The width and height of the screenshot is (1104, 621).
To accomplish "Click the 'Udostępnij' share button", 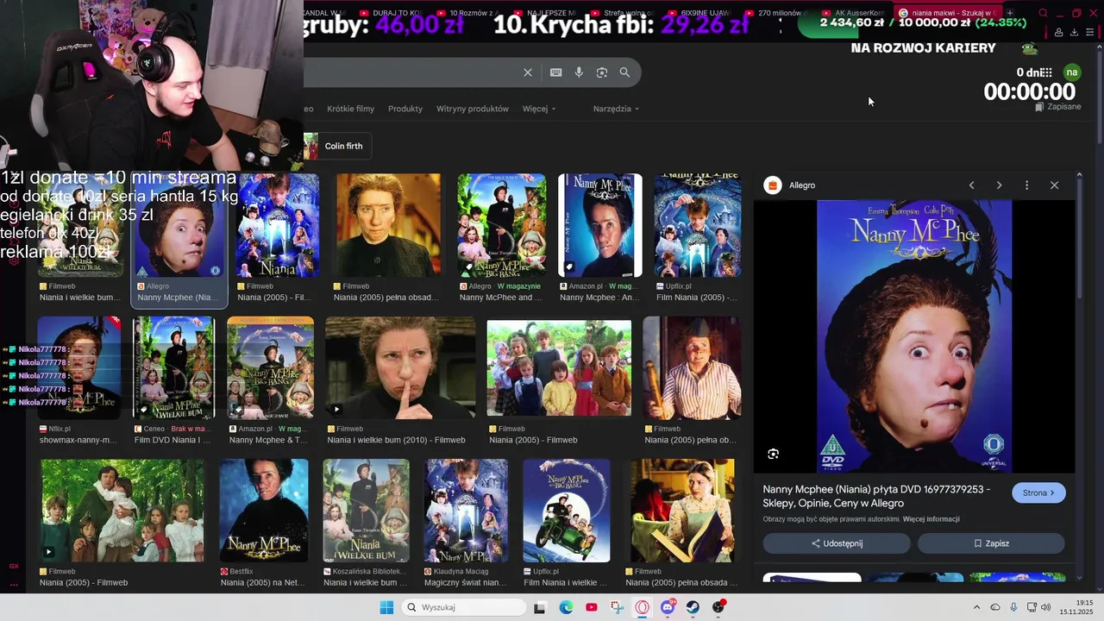I will 837,543.
